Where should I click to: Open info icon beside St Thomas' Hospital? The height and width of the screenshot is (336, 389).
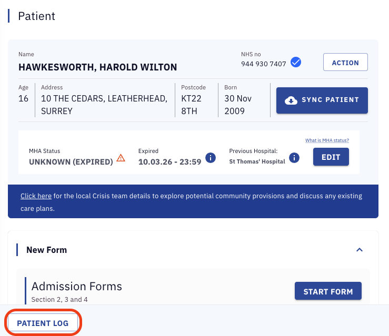(x=294, y=157)
